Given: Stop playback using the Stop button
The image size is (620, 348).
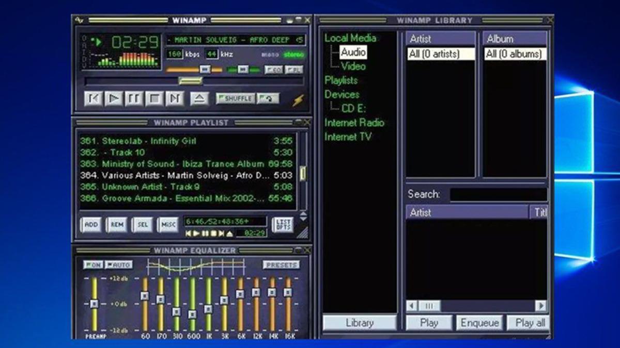Looking at the screenshot, I should (x=154, y=98).
